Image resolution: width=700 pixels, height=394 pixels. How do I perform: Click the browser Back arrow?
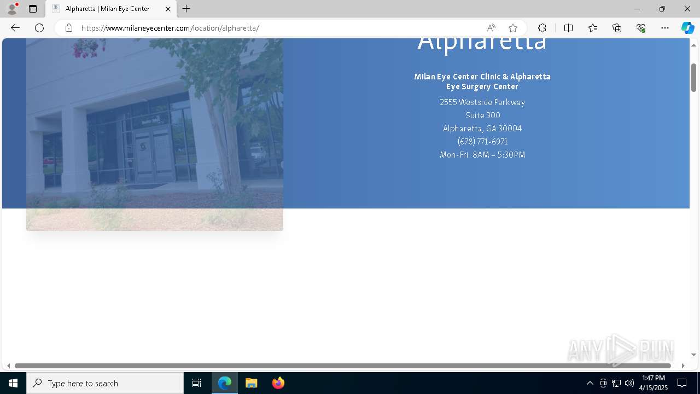[15, 28]
